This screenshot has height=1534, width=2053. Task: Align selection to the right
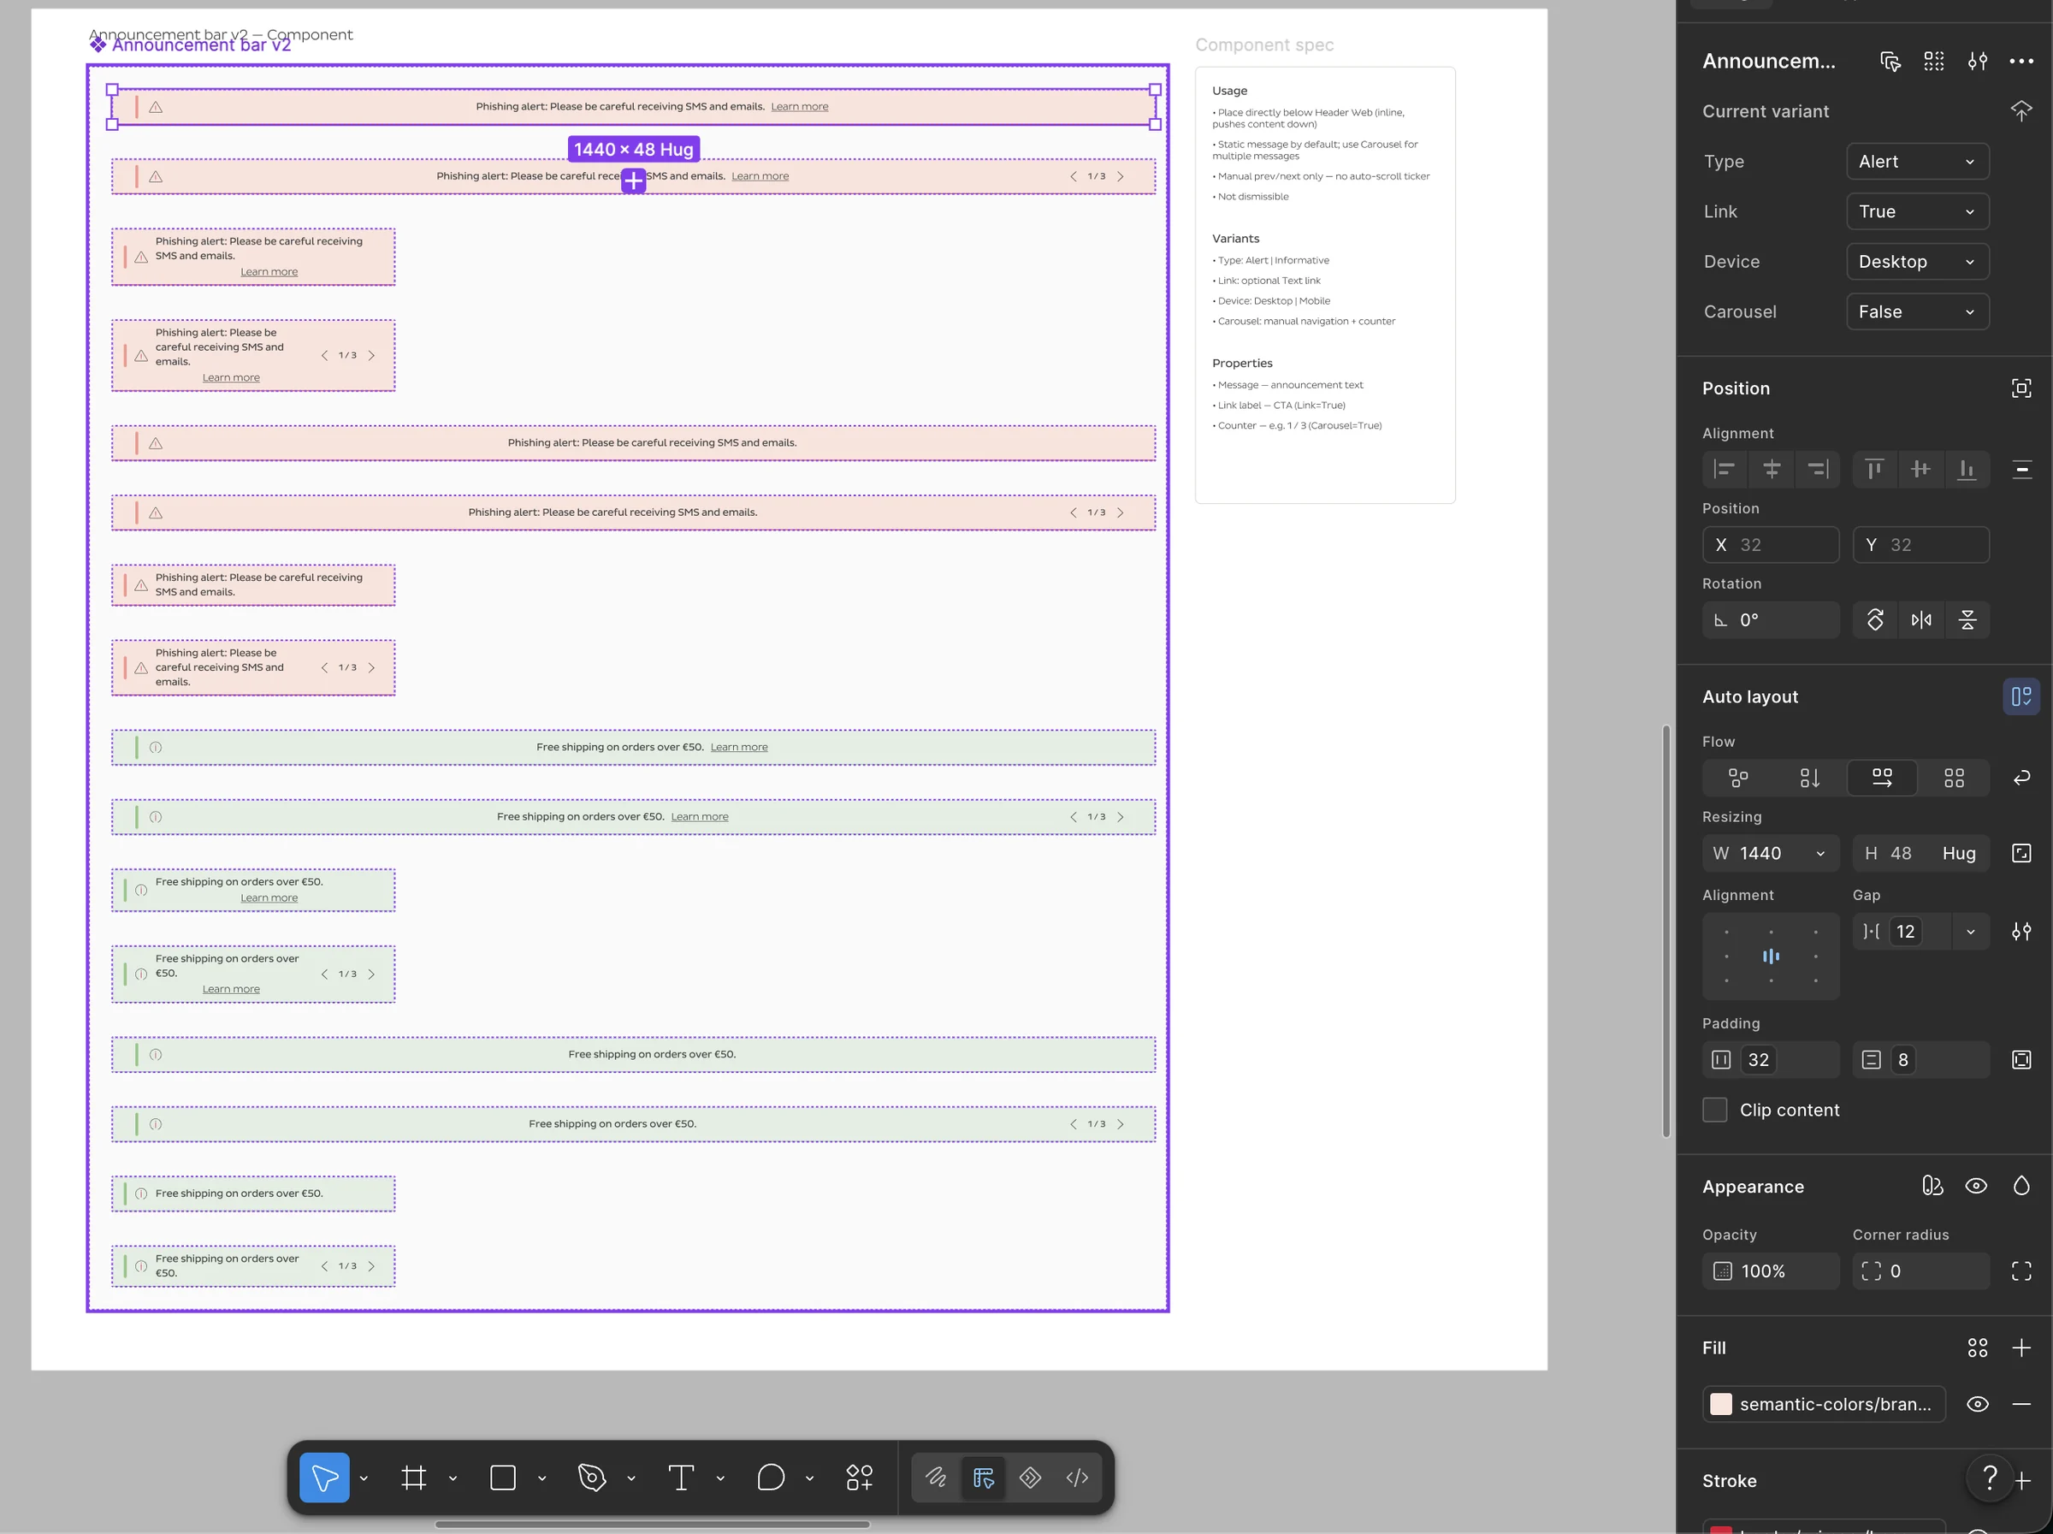pos(1817,470)
